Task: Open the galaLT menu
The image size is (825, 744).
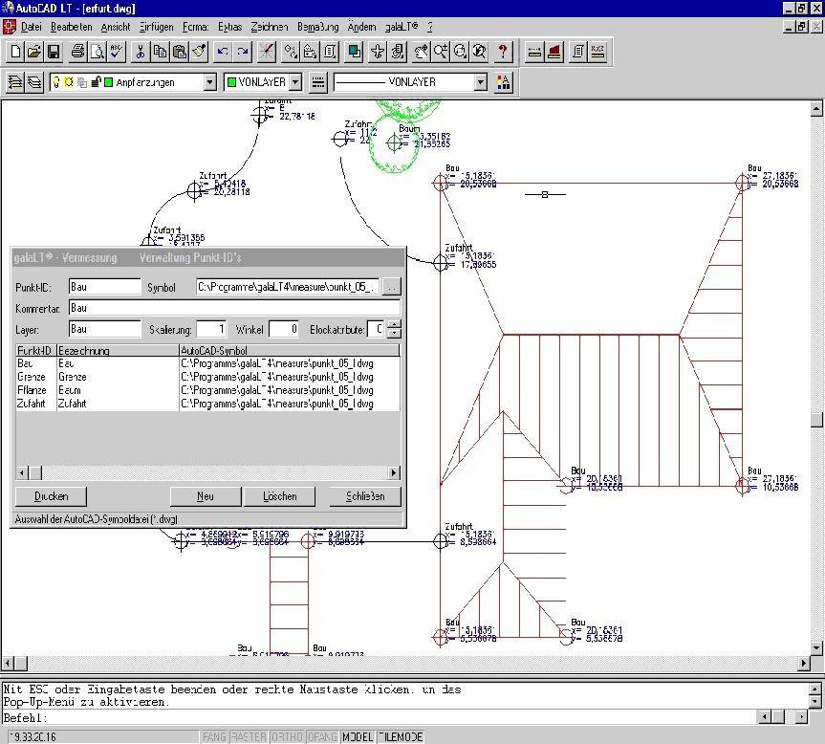Action: pyautogui.click(x=402, y=27)
